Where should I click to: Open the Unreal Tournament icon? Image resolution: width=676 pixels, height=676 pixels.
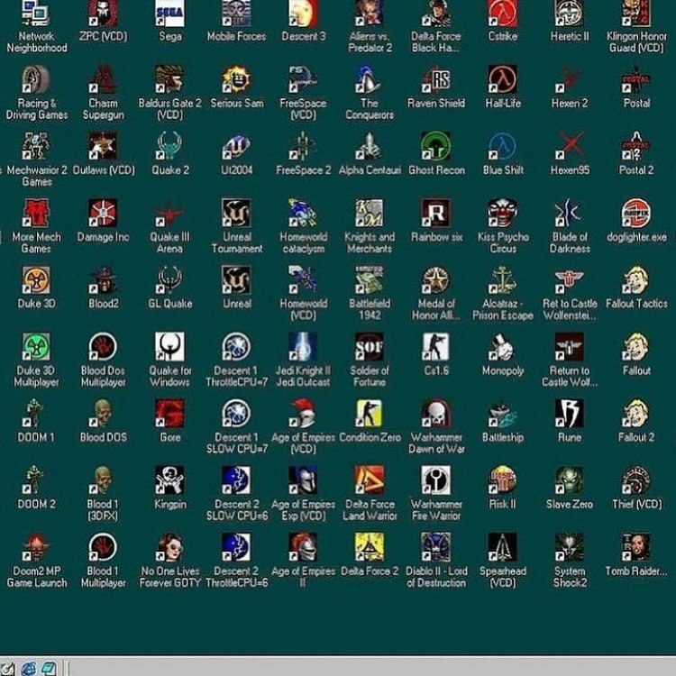click(236, 214)
